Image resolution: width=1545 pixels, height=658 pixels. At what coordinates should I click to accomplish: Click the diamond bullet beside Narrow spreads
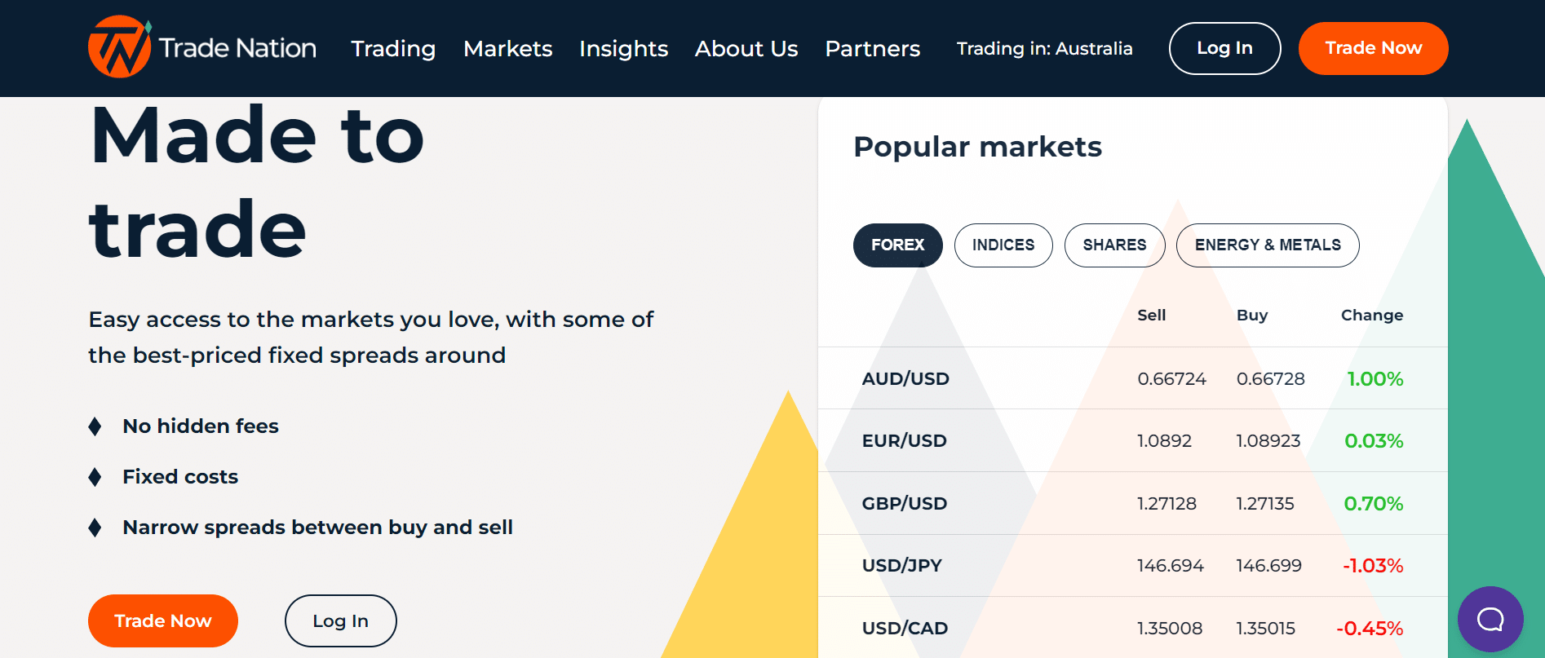click(95, 528)
